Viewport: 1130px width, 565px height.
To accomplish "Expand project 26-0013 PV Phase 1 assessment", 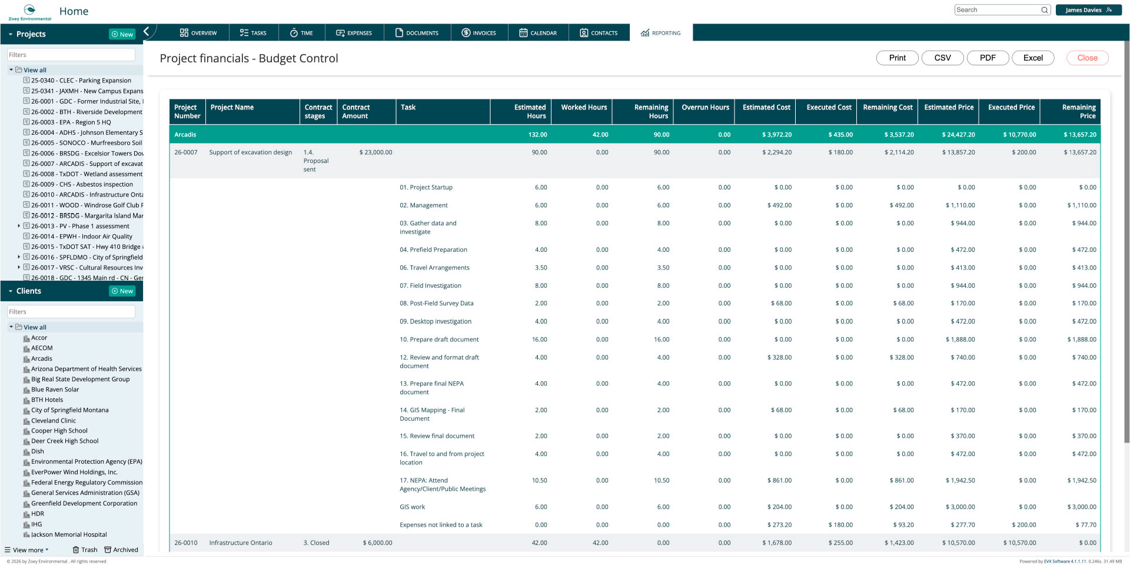I will click(x=19, y=226).
